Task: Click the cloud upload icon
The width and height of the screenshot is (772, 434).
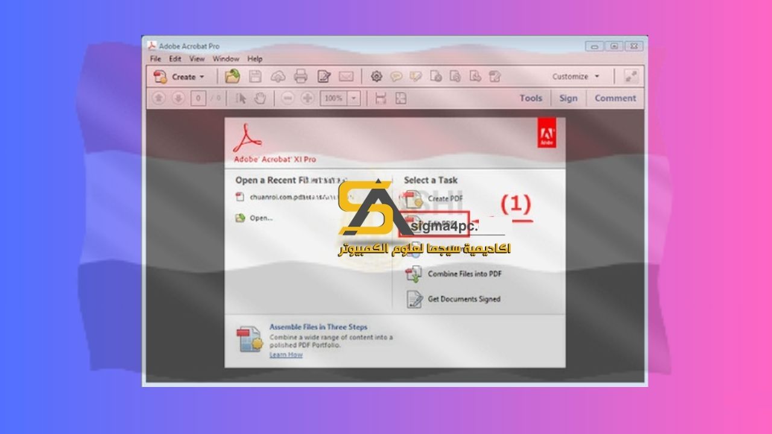Action: point(278,77)
